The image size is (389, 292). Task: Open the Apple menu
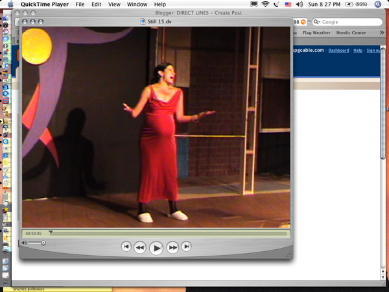click(x=10, y=5)
